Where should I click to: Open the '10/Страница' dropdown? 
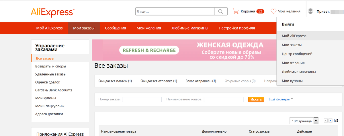click(x=304, y=121)
